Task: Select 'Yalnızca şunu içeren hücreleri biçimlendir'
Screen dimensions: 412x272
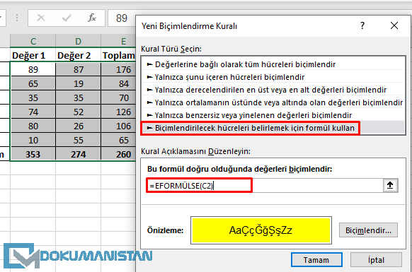Action: coord(273,77)
